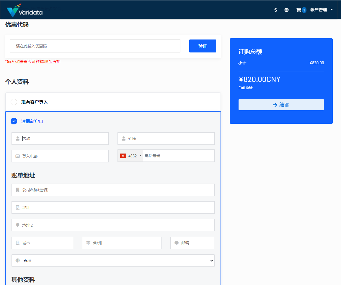Click the Hong Kong flag icon
This screenshot has height=285, width=341.
(123, 156)
